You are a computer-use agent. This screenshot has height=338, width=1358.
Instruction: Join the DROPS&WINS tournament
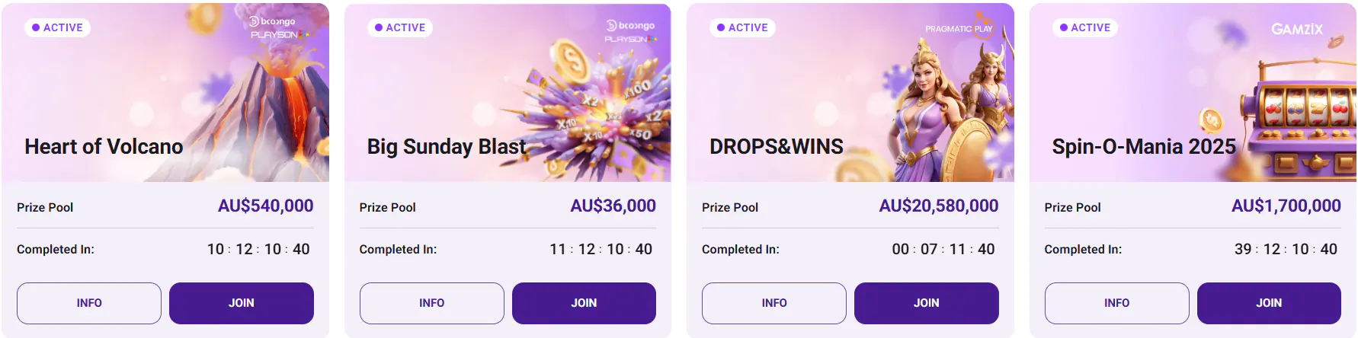(x=926, y=303)
